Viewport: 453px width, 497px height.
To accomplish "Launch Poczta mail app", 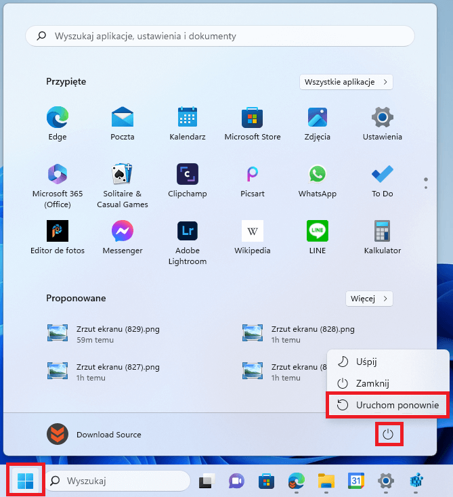I will (123, 124).
